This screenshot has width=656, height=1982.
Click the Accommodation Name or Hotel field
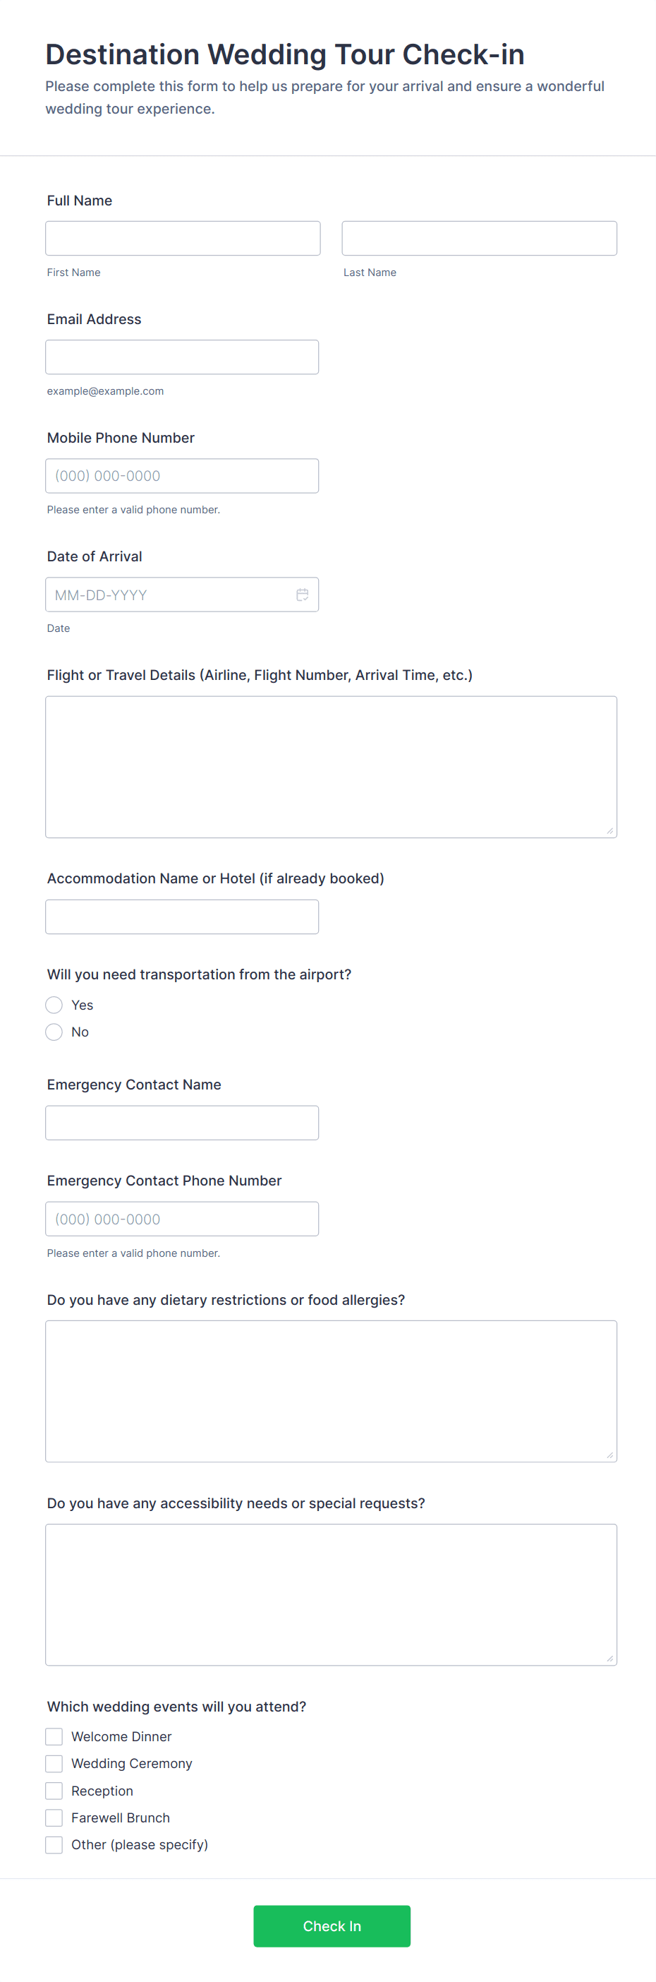pyautogui.click(x=182, y=917)
